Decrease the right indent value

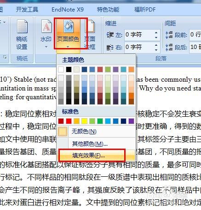tap(156, 50)
